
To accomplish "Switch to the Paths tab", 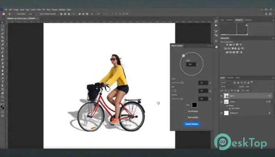I will [237, 78].
